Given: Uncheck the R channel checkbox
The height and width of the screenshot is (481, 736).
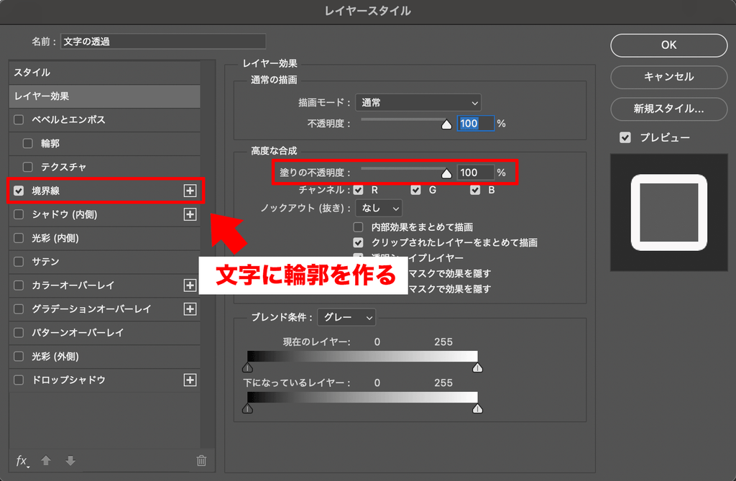Looking at the screenshot, I should pos(359,191).
